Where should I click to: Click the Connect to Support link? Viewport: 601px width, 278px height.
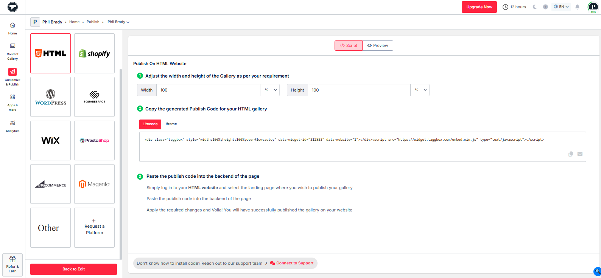pyautogui.click(x=294, y=263)
